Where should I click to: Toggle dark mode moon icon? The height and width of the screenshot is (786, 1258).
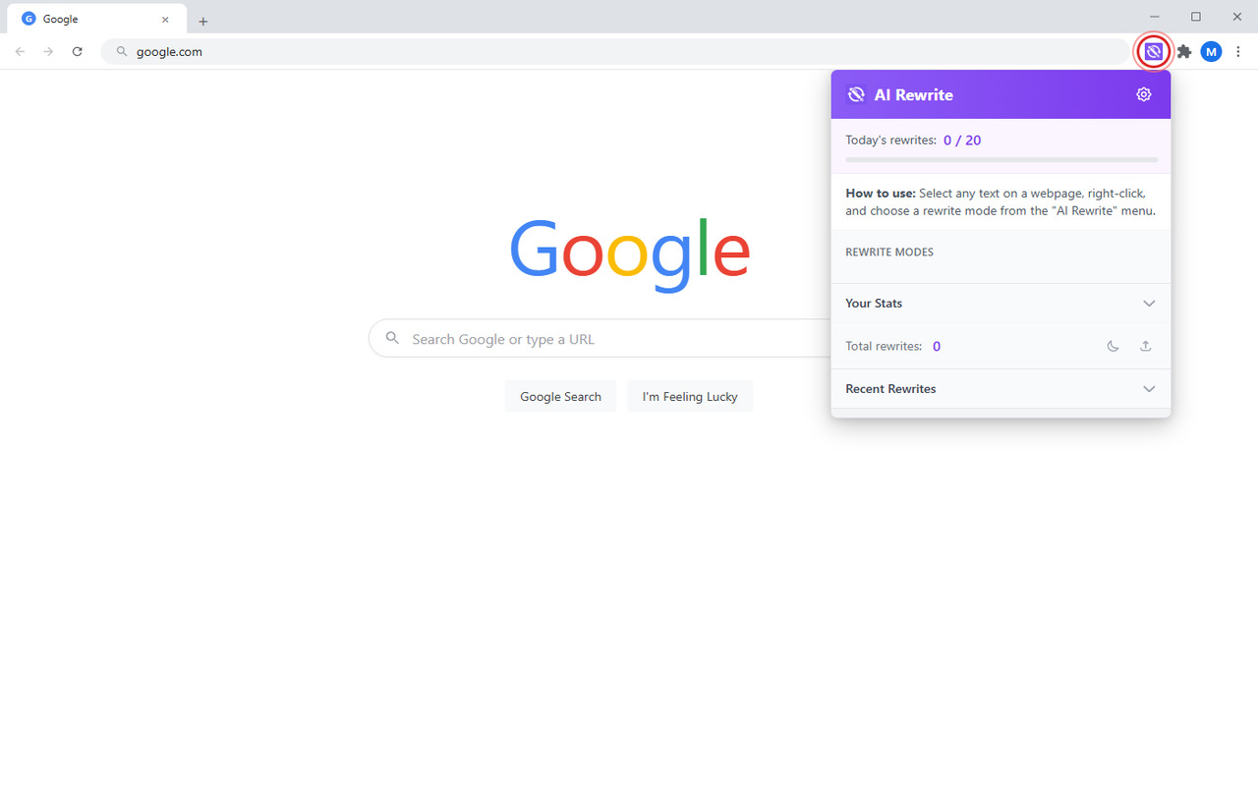(1113, 346)
